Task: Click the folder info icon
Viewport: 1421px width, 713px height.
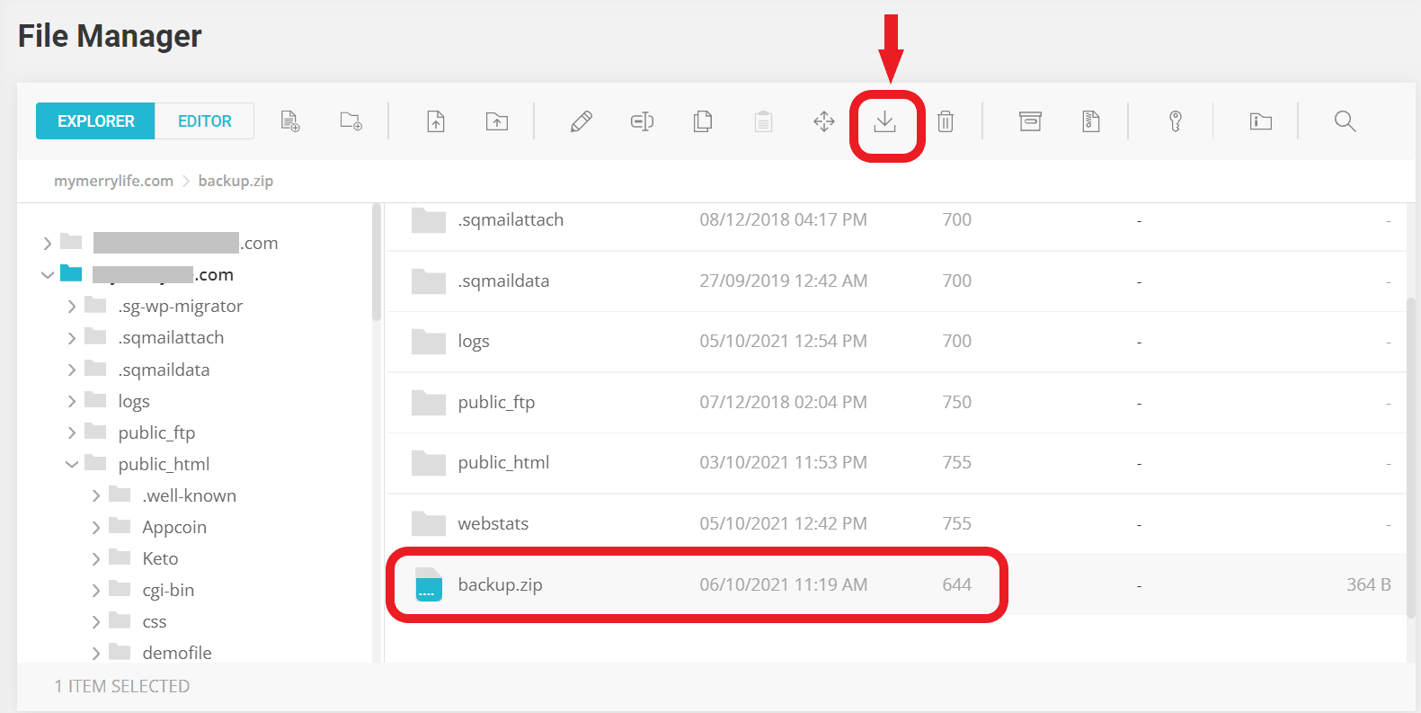Action: (1261, 121)
